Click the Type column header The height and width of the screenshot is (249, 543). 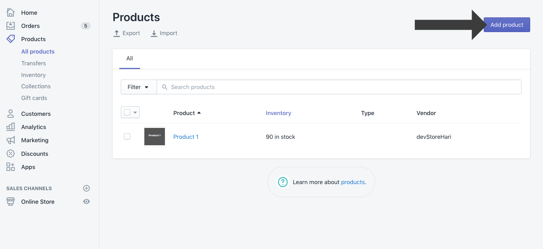click(x=367, y=113)
